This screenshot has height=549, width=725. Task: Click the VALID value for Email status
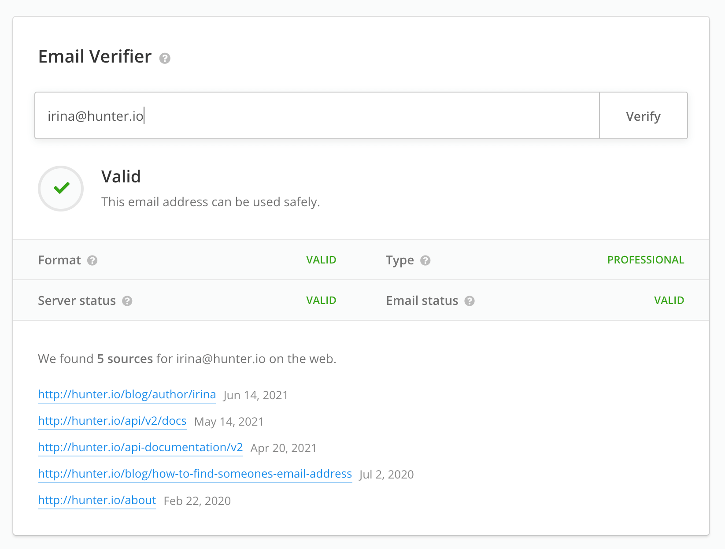669,300
